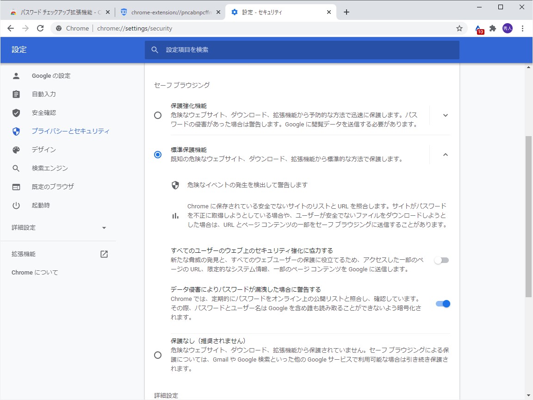Reload the current settings page
This screenshot has width=533, height=400.
[x=40, y=28]
